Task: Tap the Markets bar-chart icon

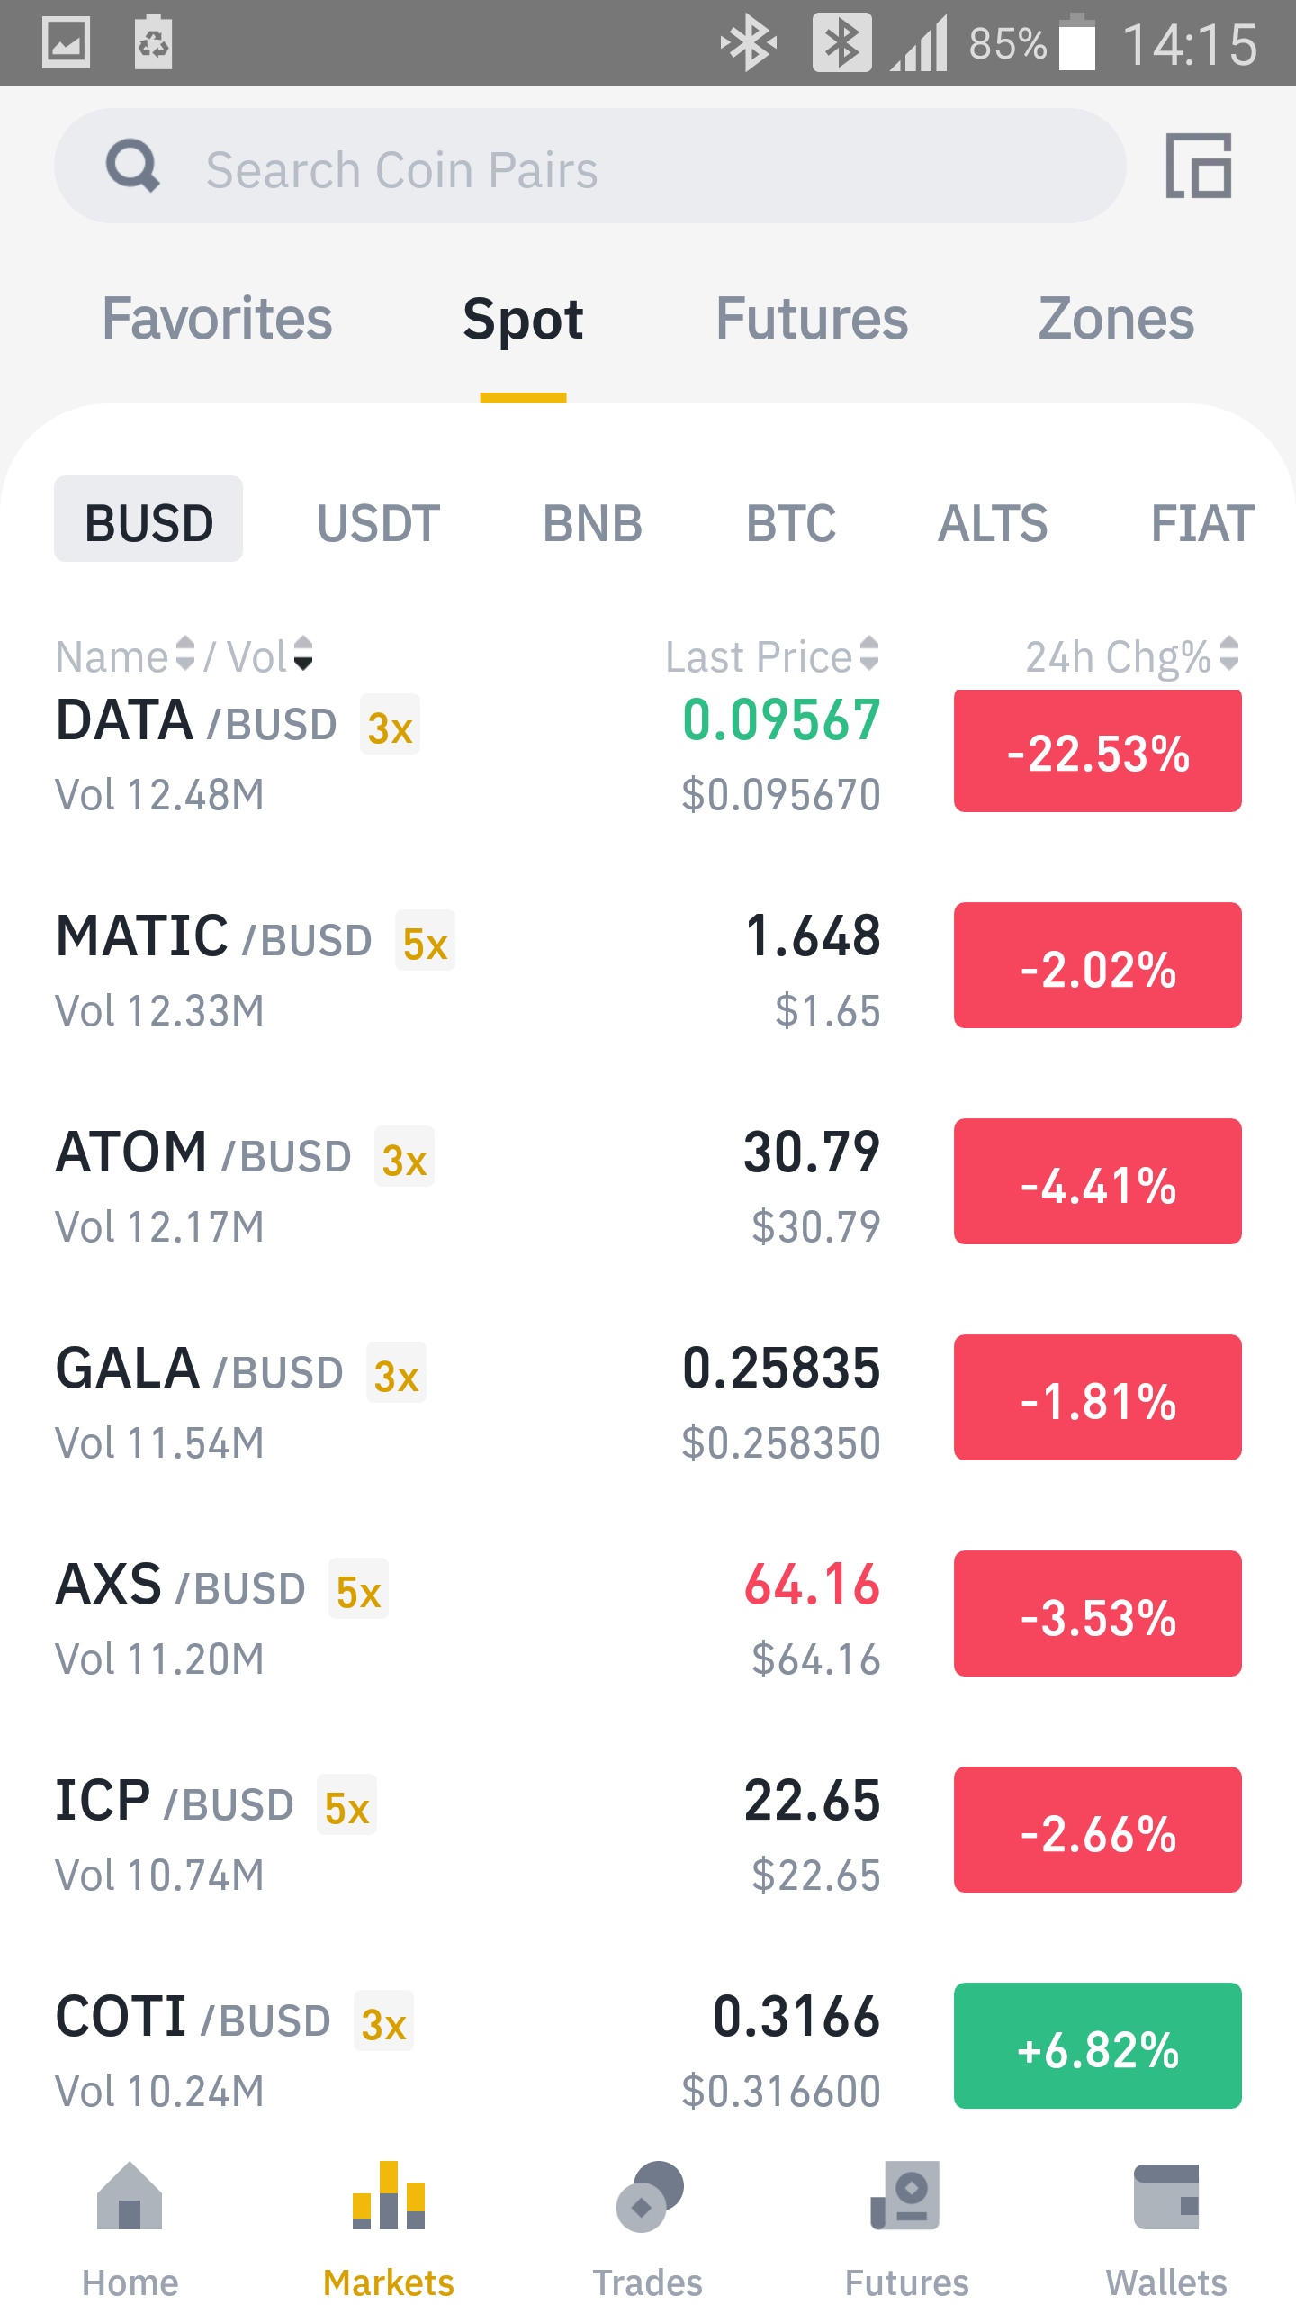Action: click(x=389, y=2195)
